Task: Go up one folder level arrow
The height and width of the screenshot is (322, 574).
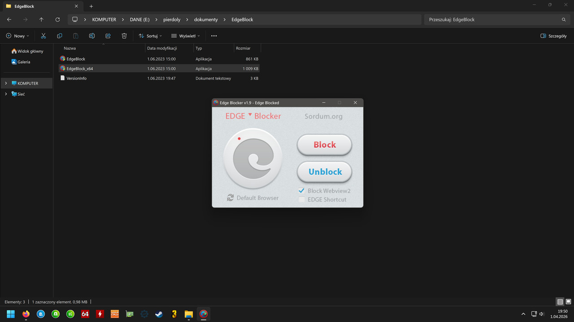Action: point(41,20)
